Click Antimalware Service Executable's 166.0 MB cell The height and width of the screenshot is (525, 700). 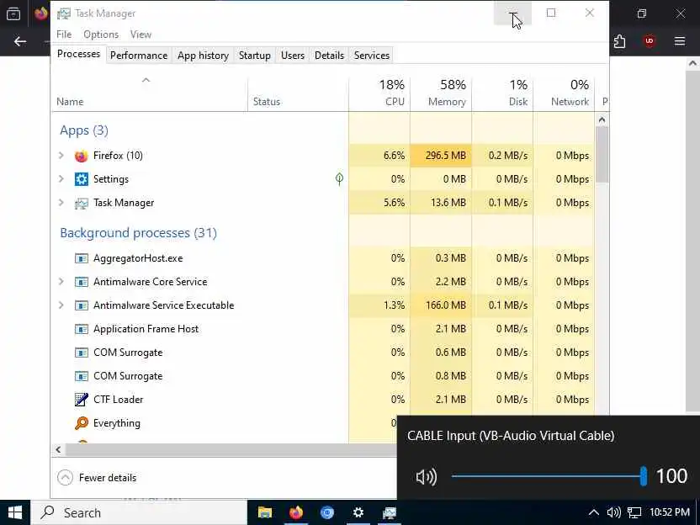tap(441, 305)
